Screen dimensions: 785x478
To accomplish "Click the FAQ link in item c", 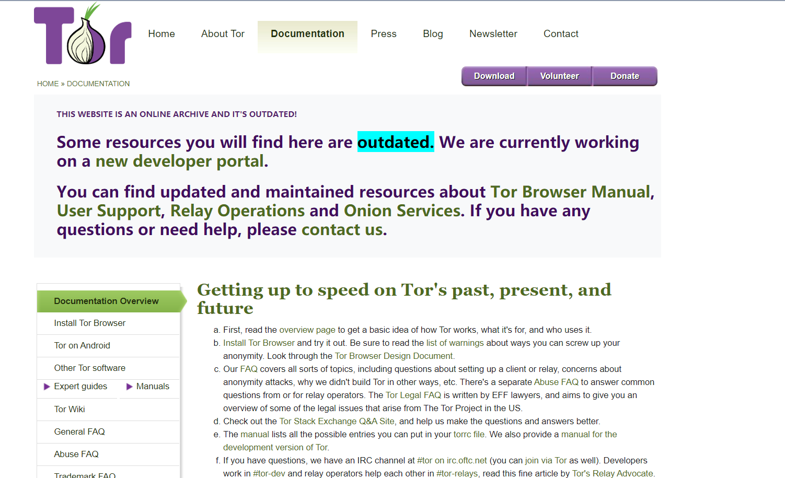I will point(249,369).
